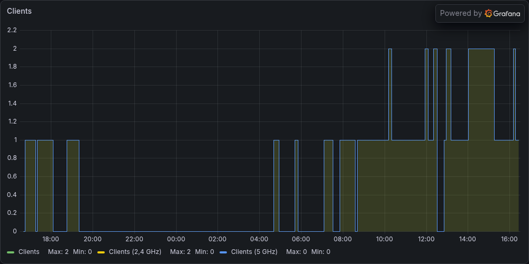Toggle the Clients series in legend
529x264 pixels.
[x=29, y=252]
